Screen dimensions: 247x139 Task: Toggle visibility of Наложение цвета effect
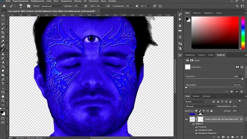click(196, 130)
